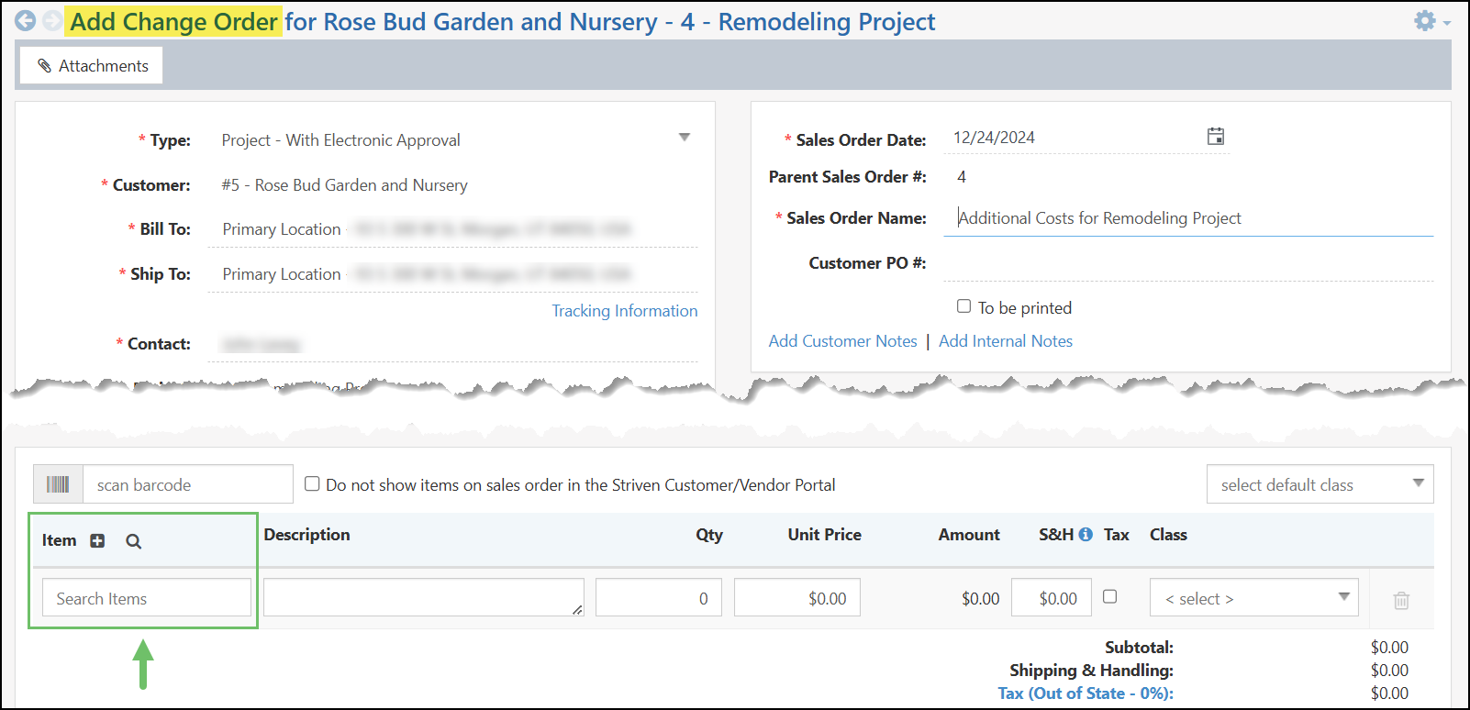Image resolution: width=1470 pixels, height=710 pixels.
Task: Add new item with plus icon
Action: tap(97, 541)
